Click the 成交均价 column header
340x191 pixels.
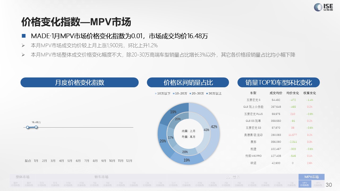tap(276, 93)
